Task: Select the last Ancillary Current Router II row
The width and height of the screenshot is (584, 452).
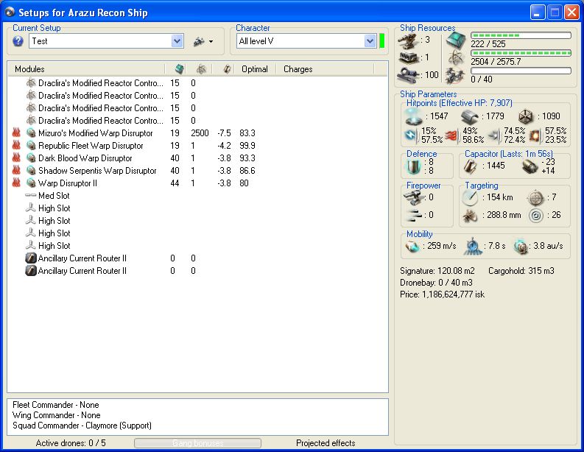Action: [197, 271]
